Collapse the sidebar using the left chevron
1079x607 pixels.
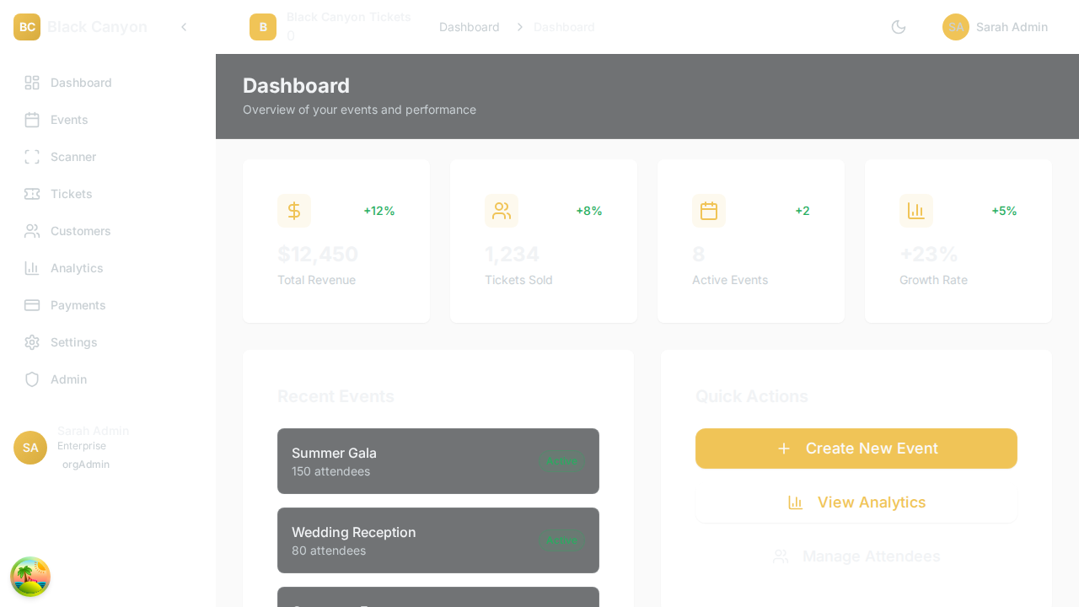click(184, 27)
